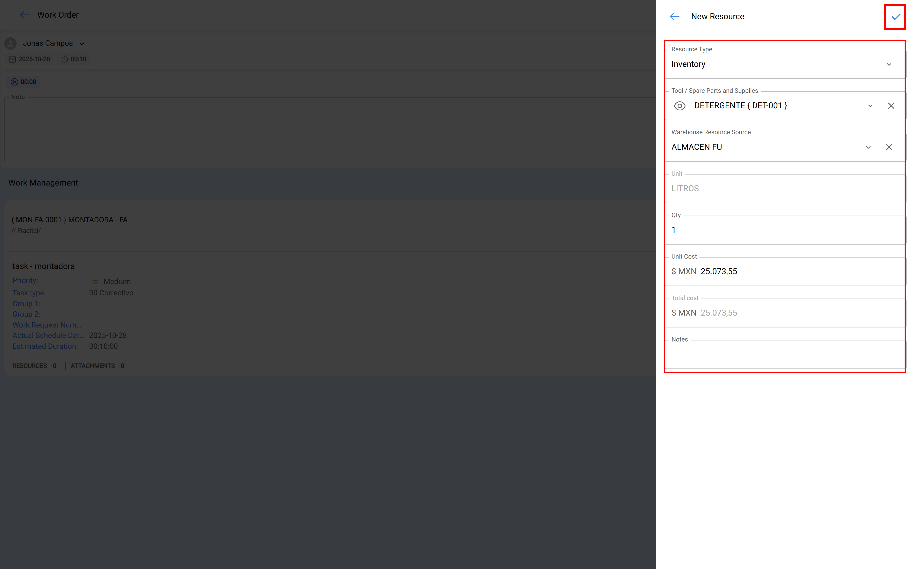Expand the Jonas Campos assignee chevron
915x569 pixels.
coord(82,43)
